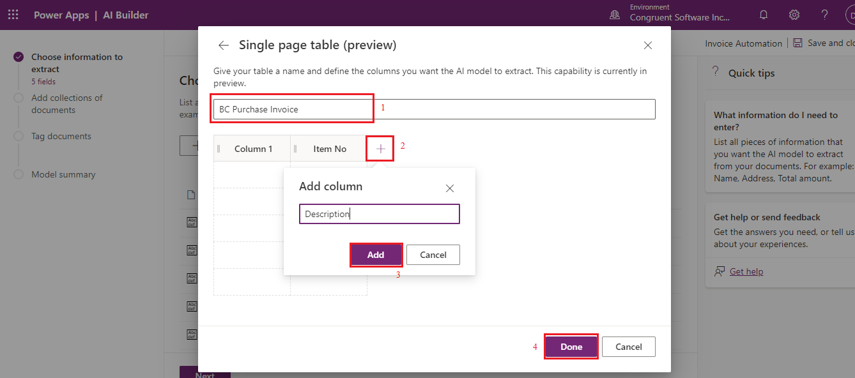
Task: Click the Description column name field
Action: click(x=380, y=214)
